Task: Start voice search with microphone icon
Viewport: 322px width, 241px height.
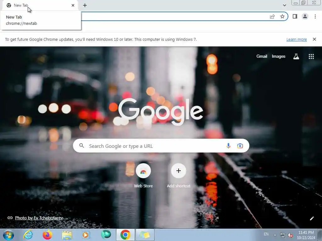Action: click(228, 146)
